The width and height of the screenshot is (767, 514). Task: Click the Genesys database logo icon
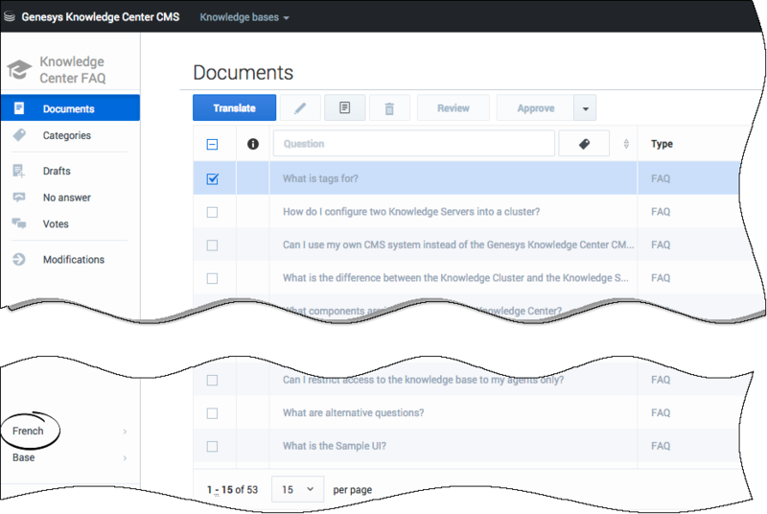pos(10,16)
